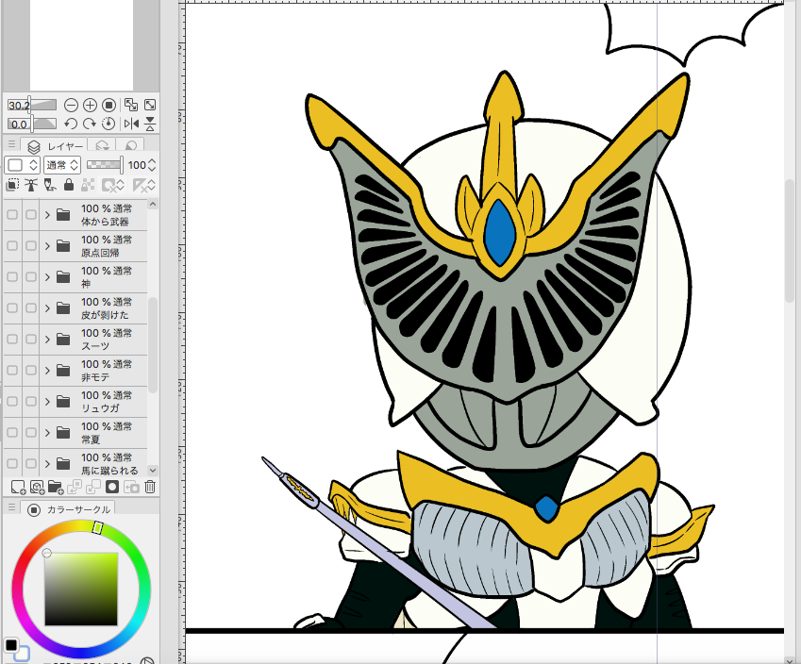
Task: Create a new raster layer
Action: coord(18,488)
